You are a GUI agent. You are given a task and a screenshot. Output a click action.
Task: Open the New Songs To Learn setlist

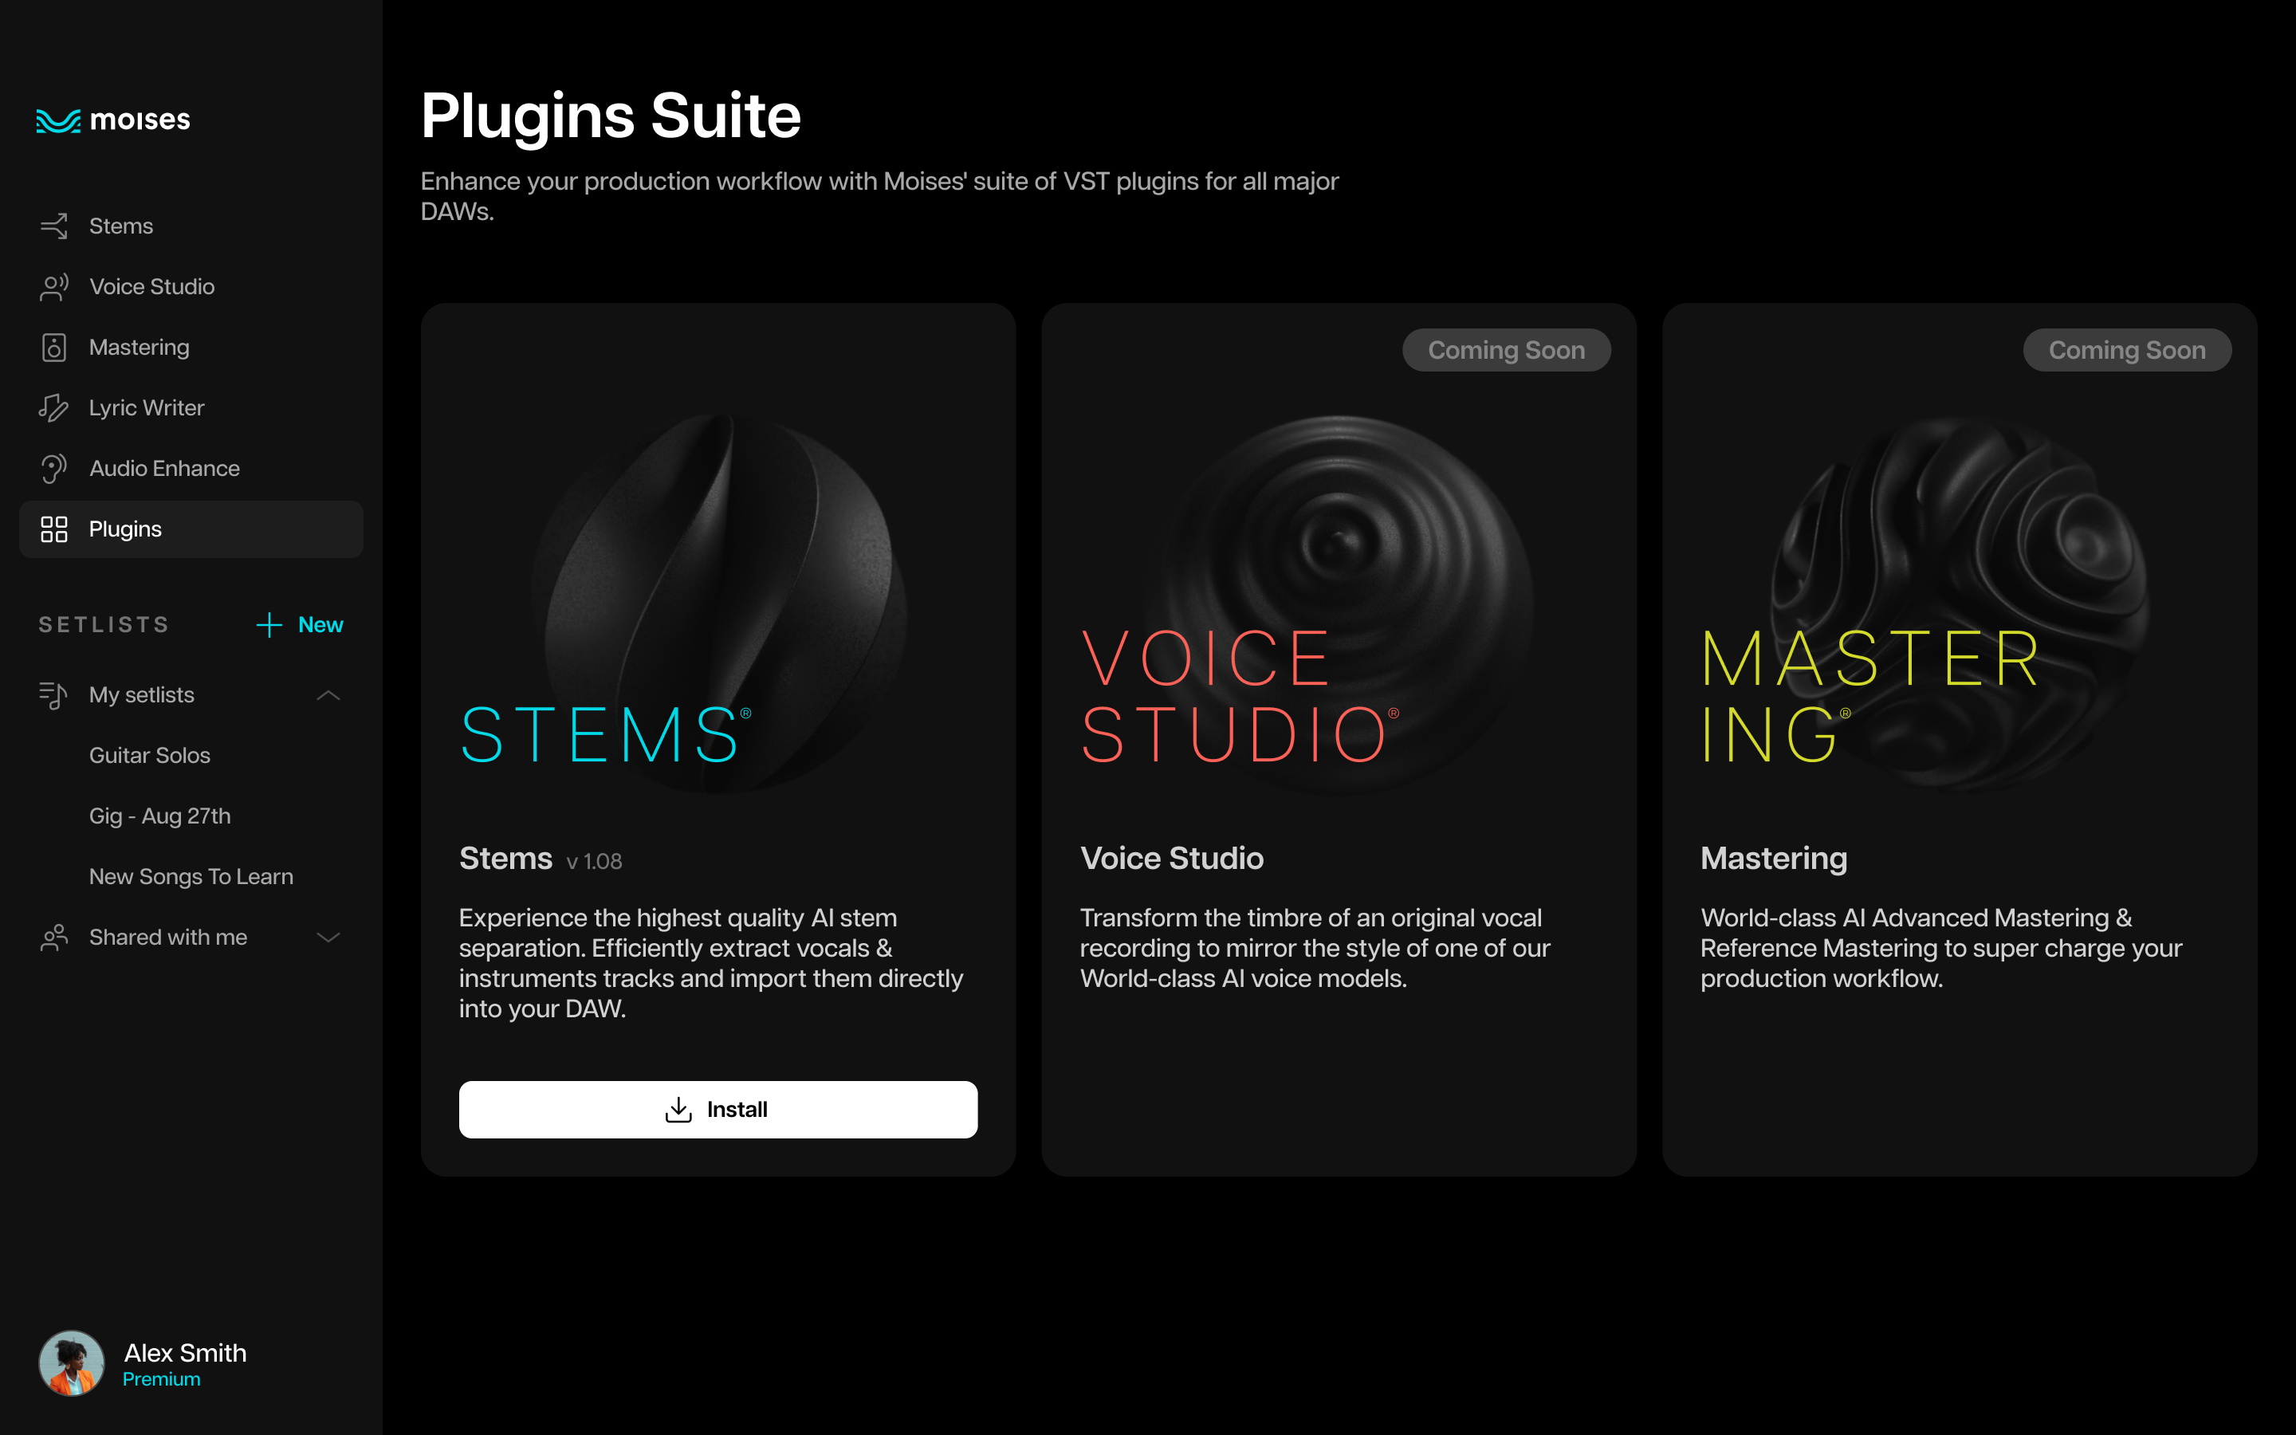point(191,877)
